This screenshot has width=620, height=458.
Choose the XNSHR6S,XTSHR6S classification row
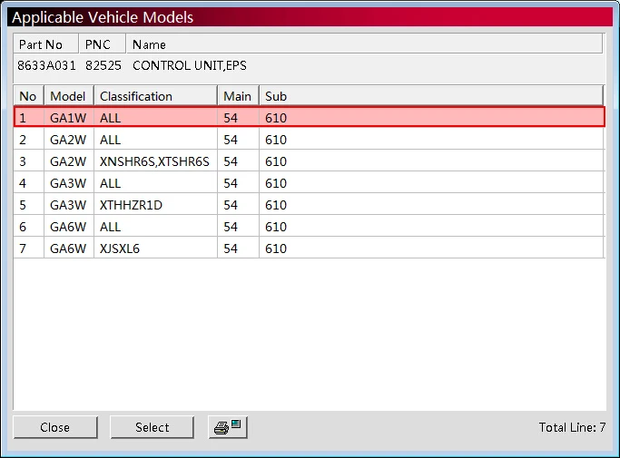click(x=310, y=161)
